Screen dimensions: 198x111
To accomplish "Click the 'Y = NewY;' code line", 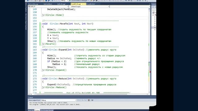I will click(x=53, y=38).
